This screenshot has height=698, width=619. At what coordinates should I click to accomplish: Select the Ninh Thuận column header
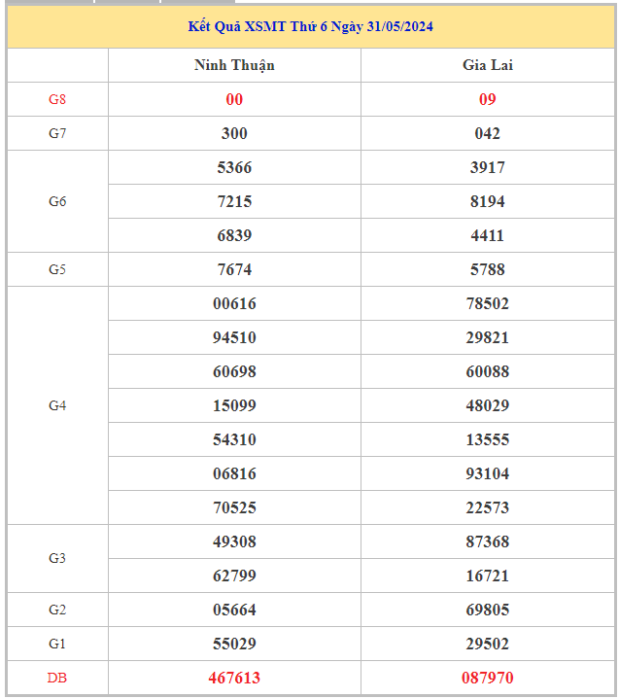click(x=234, y=65)
